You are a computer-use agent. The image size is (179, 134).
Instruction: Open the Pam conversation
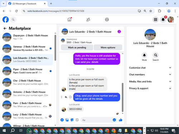coord(27,105)
